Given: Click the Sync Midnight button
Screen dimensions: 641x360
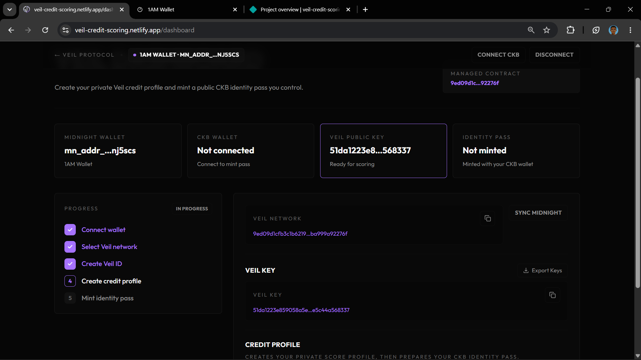Looking at the screenshot, I should coord(538,213).
